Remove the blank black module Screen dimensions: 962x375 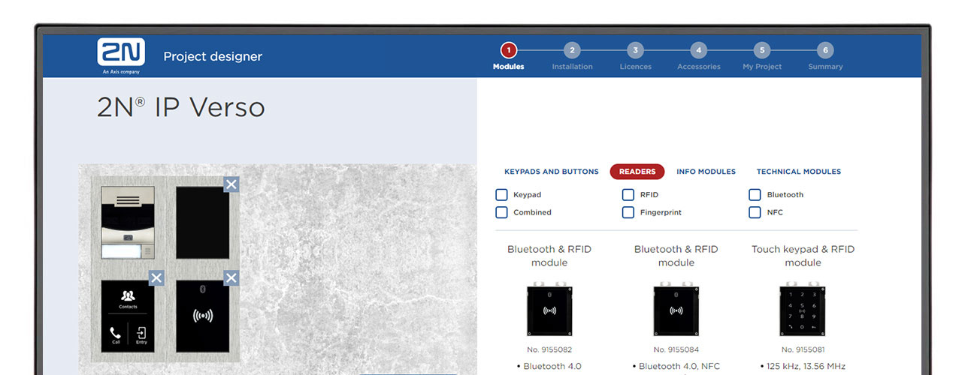(x=231, y=184)
